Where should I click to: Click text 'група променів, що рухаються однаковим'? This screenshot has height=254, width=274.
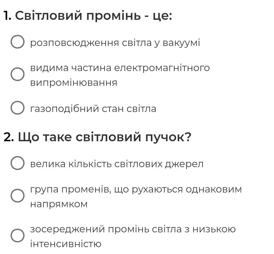coord(136,189)
